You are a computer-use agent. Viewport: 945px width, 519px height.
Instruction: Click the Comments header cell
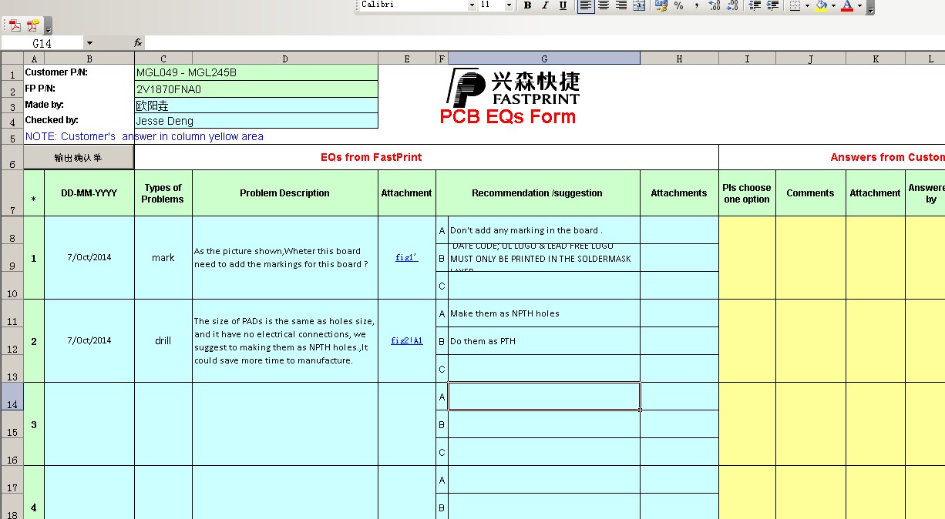811,193
